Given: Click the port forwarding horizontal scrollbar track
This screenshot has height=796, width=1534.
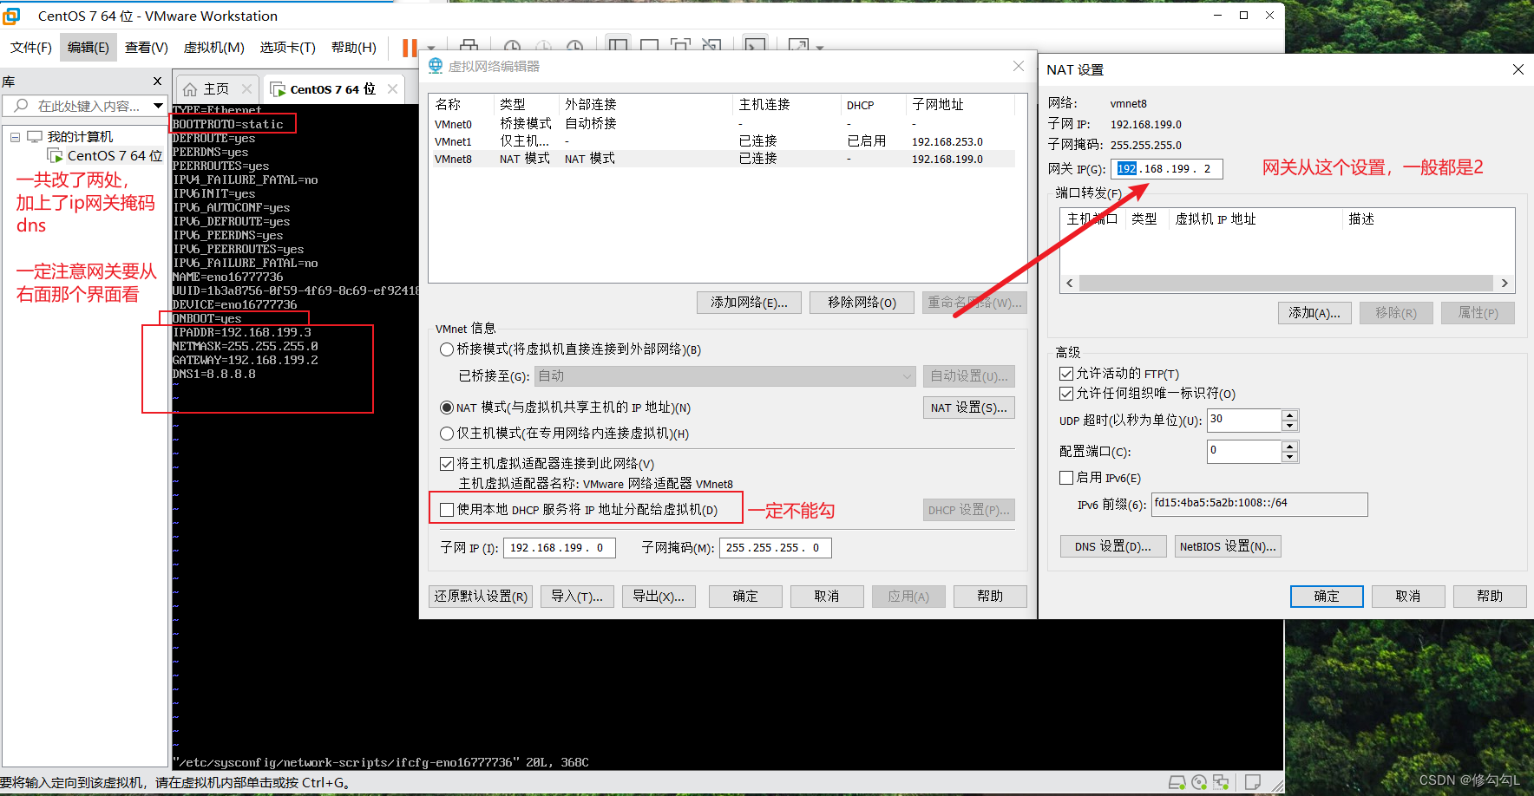Looking at the screenshot, I should click(1287, 284).
